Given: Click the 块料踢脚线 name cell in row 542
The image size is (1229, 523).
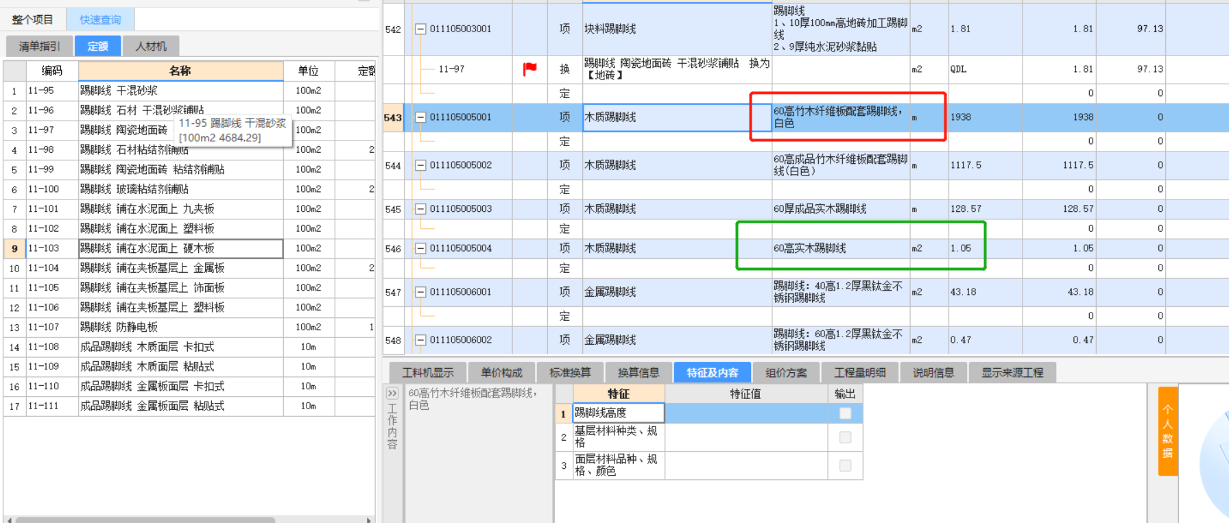Looking at the screenshot, I should pos(677,29).
